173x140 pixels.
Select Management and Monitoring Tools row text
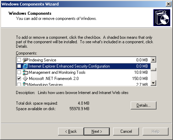[x=57, y=72]
